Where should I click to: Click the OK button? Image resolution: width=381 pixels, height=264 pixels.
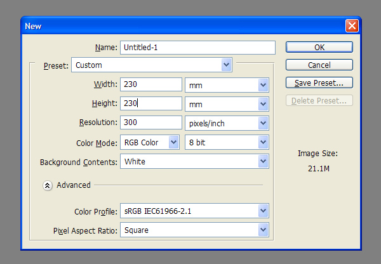319,47
